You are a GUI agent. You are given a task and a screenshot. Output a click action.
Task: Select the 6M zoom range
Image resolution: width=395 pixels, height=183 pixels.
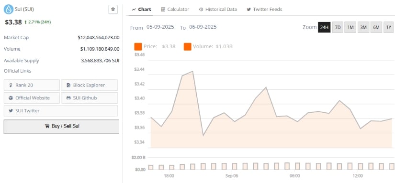click(x=376, y=27)
